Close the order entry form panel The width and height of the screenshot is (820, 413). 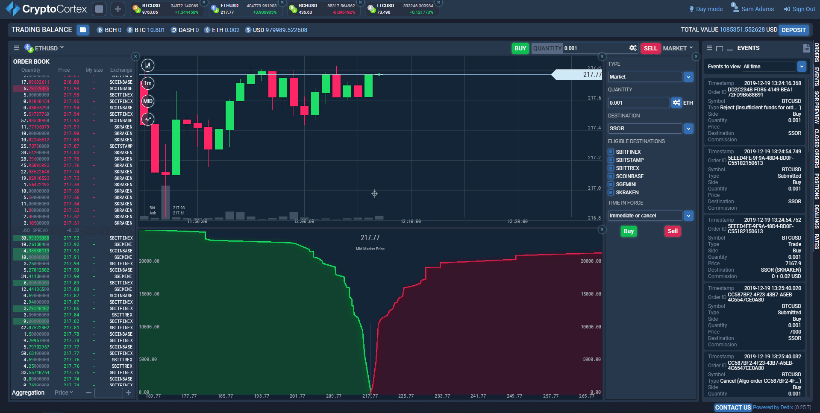coord(696,56)
